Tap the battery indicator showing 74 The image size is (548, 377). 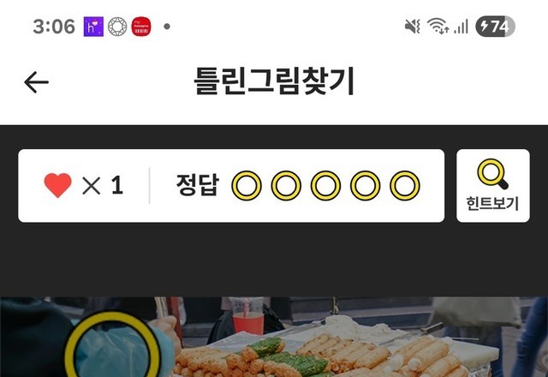click(x=495, y=27)
